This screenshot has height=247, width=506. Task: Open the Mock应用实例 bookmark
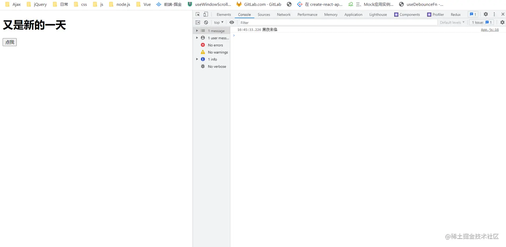tap(371, 4)
